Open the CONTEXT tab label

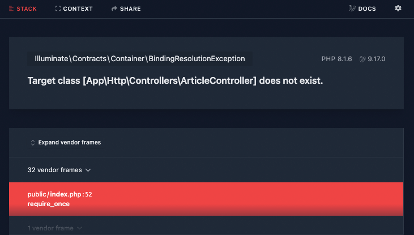[78, 8]
